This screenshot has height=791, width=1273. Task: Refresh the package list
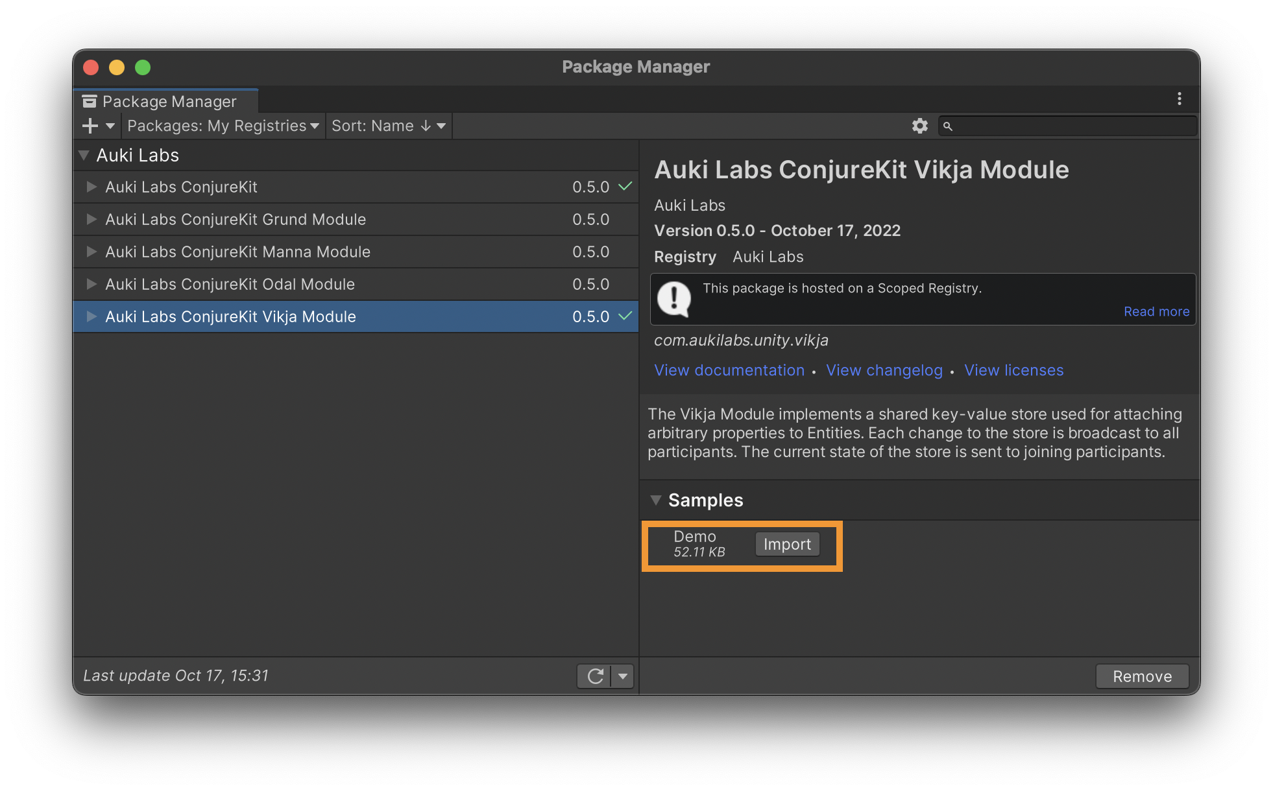594,676
